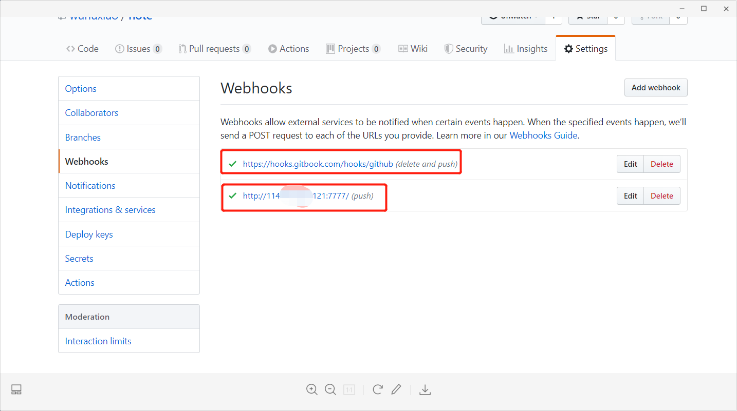Save image using the download icon
Image resolution: width=737 pixels, height=411 pixels.
click(x=425, y=390)
